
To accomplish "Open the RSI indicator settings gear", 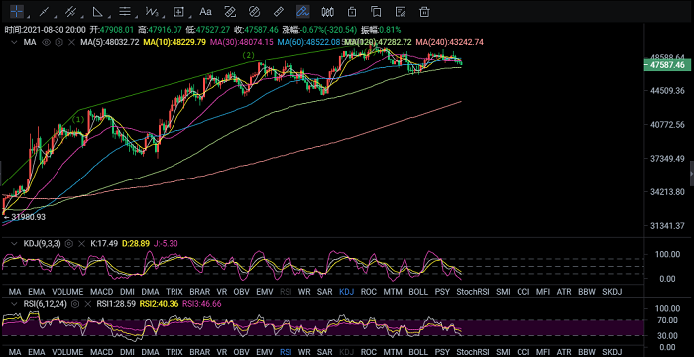I will 75,304.
